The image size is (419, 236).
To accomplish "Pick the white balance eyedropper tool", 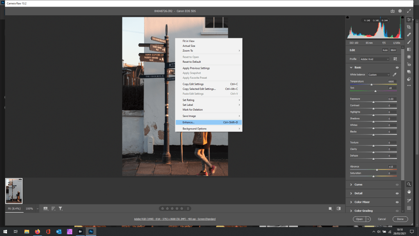I will point(395,75).
